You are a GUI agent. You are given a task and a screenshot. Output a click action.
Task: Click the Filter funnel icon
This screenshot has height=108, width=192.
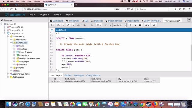(x=106, y=25)
